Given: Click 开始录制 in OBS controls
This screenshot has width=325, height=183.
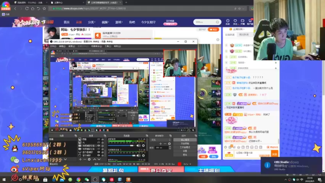Looking at the screenshot, I should [185, 144].
